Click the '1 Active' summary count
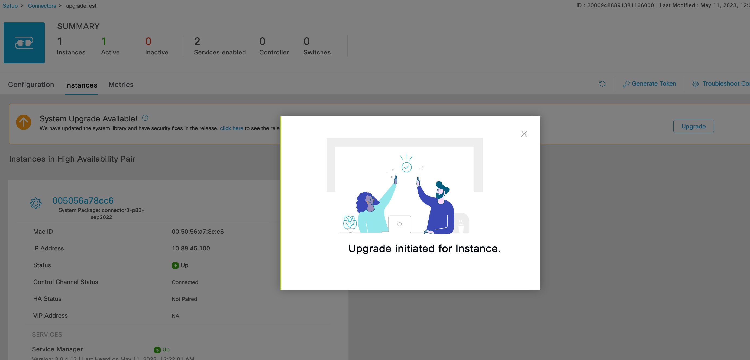 [110, 46]
